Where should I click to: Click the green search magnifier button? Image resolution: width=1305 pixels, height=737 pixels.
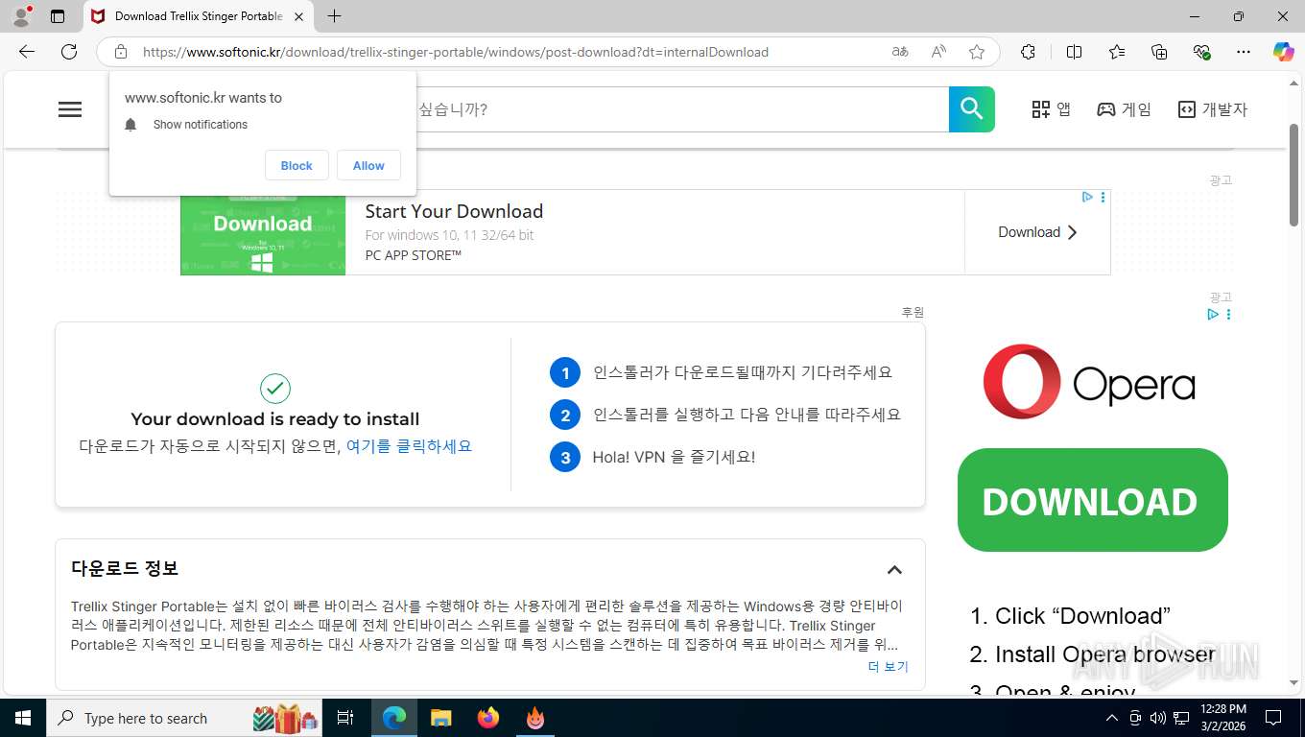(972, 109)
